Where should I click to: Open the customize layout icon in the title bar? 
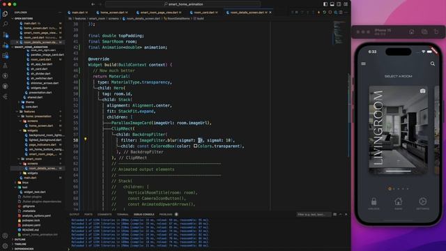(x=346, y=4)
